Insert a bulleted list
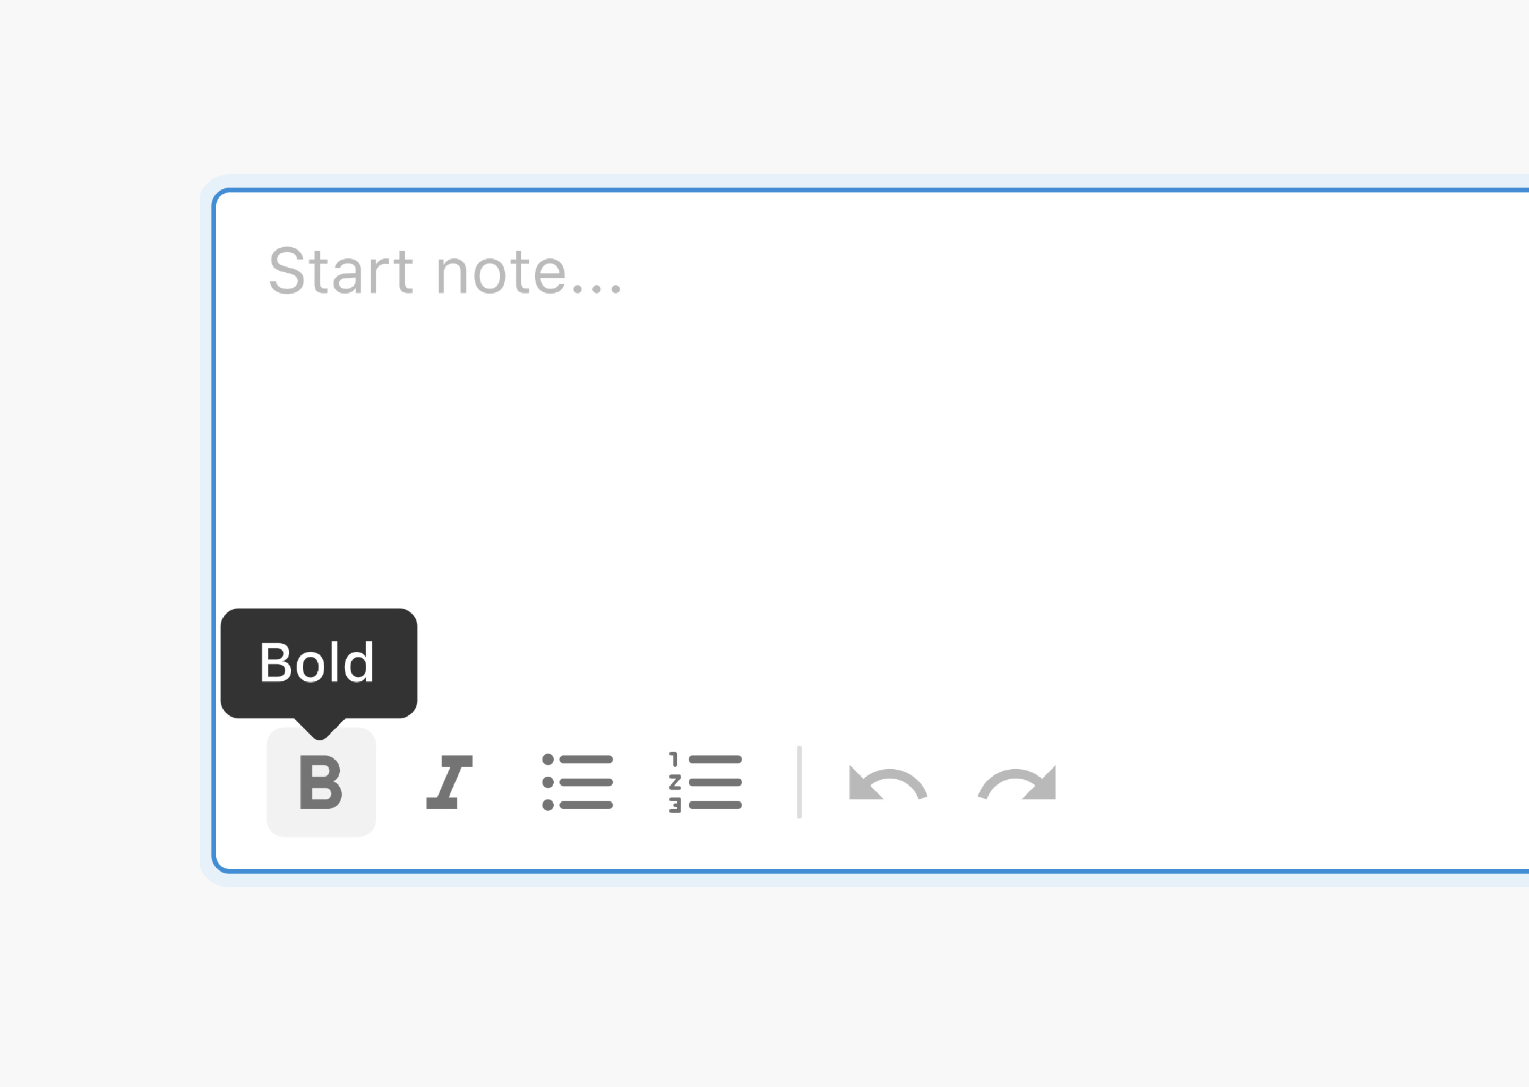The width and height of the screenshot is (1529, 1087). pos(577,782)
